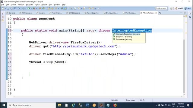193x108 pixels.
Task: Collapse the main method fold marker
Action: click(12, 30)
